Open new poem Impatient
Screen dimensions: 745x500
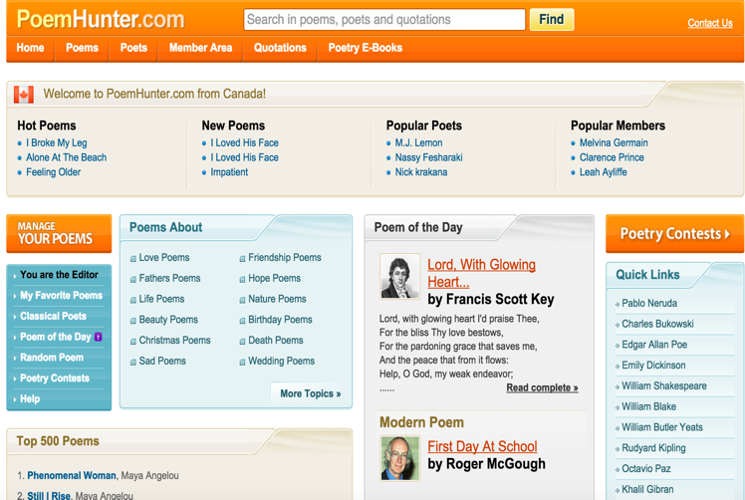coord(229,172)
